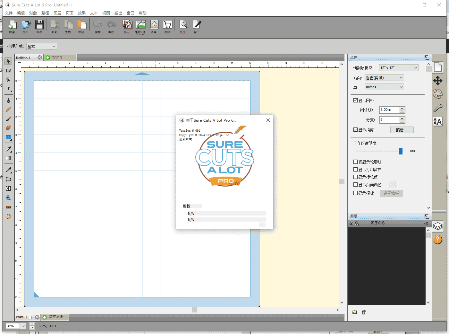Click the Preview (预览) magnifier icon
Image resolution: width=449 pixels, height=334 pixels.
pos(183,25)
